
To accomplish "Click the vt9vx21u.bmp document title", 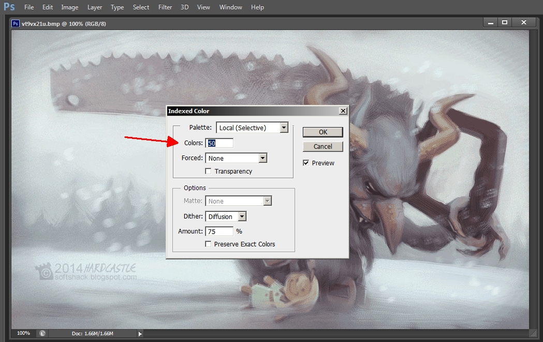I will [64, 24].
